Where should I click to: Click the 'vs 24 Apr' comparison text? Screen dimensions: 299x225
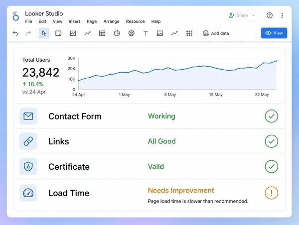click(34, 92)
